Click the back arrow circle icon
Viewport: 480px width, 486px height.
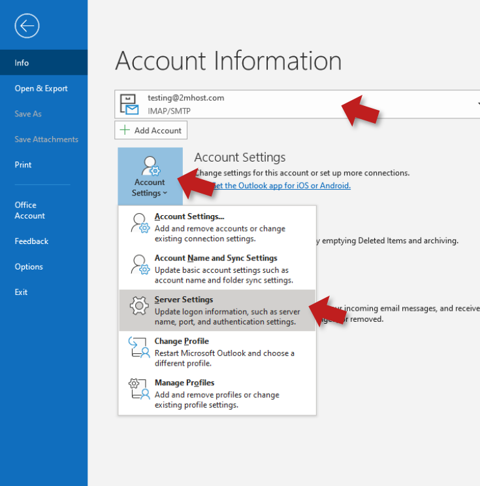pos(27,26)
